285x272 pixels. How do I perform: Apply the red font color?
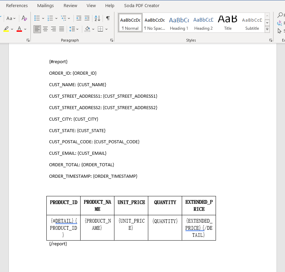click(x=19, y=29)
